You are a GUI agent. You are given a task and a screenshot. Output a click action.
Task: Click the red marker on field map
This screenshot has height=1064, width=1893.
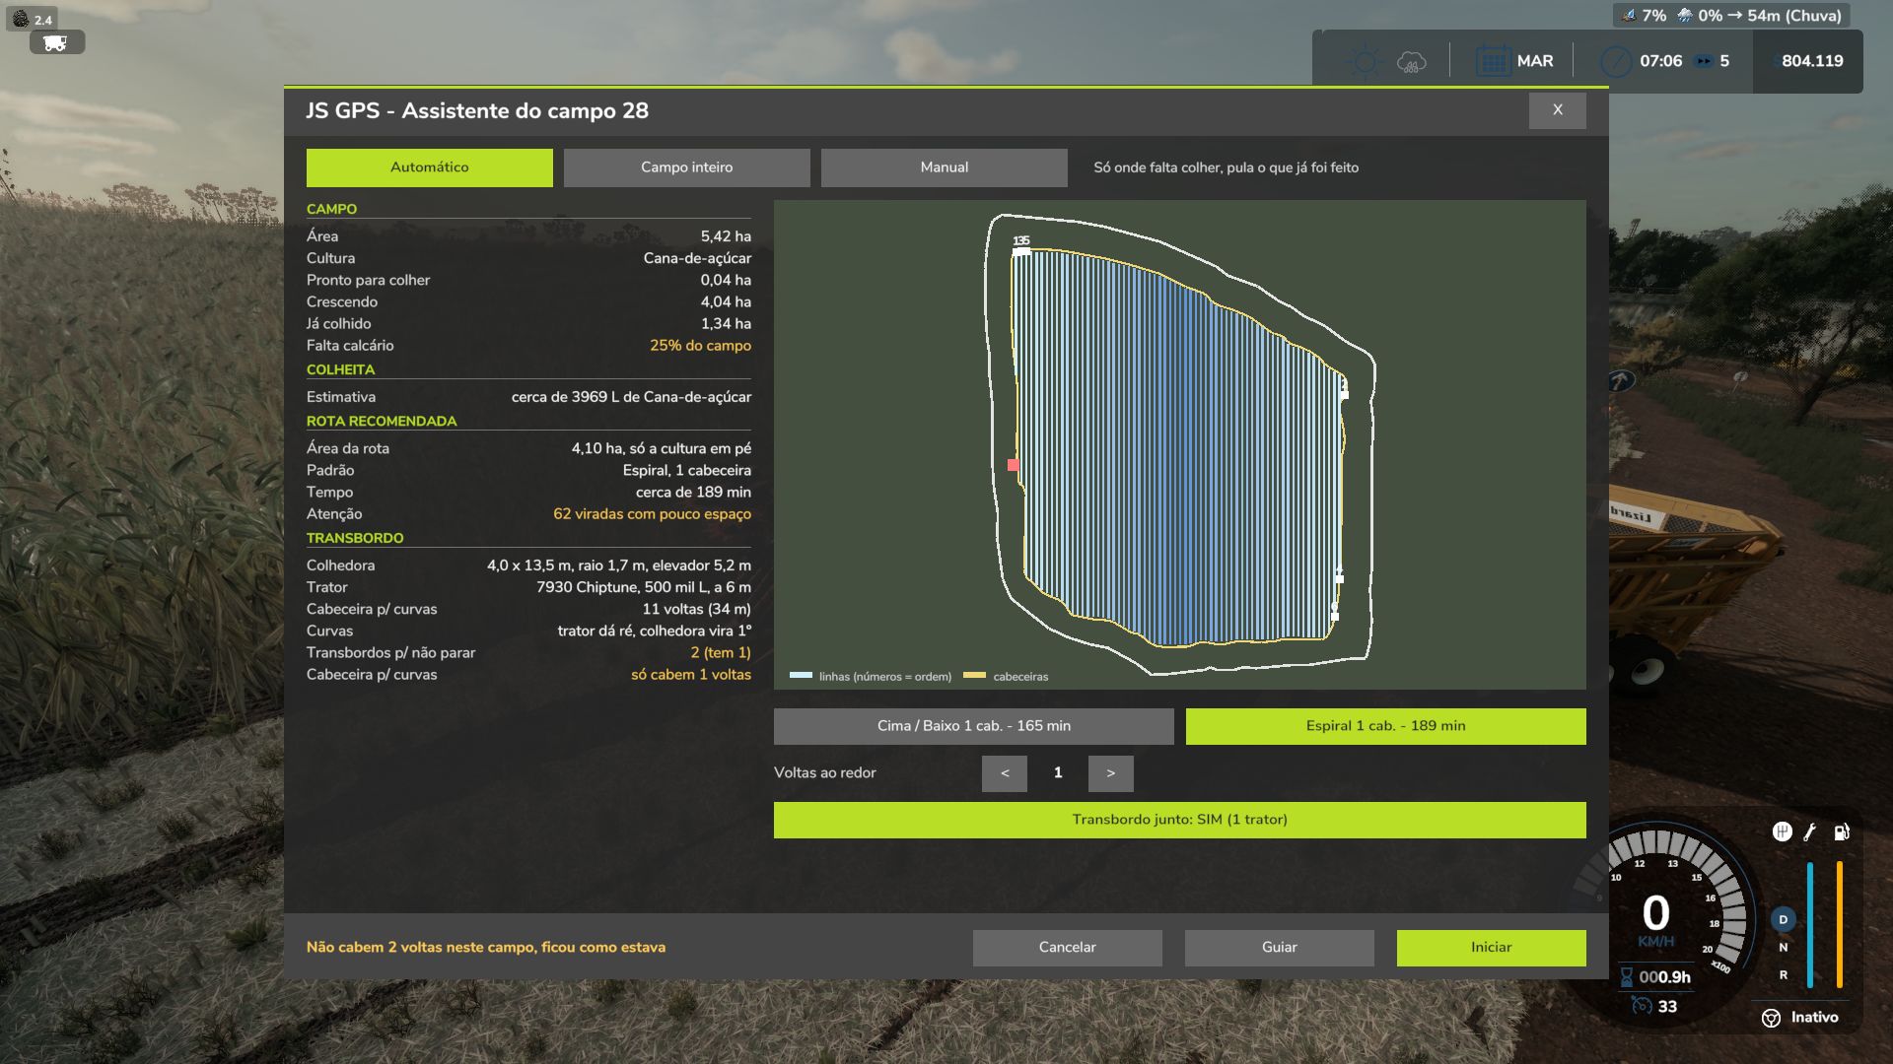pos(1013,465)
